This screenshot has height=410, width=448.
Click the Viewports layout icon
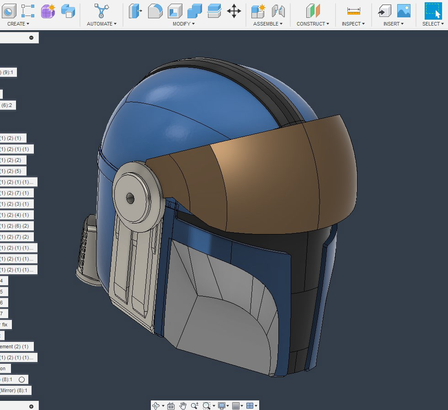[250, 405]
